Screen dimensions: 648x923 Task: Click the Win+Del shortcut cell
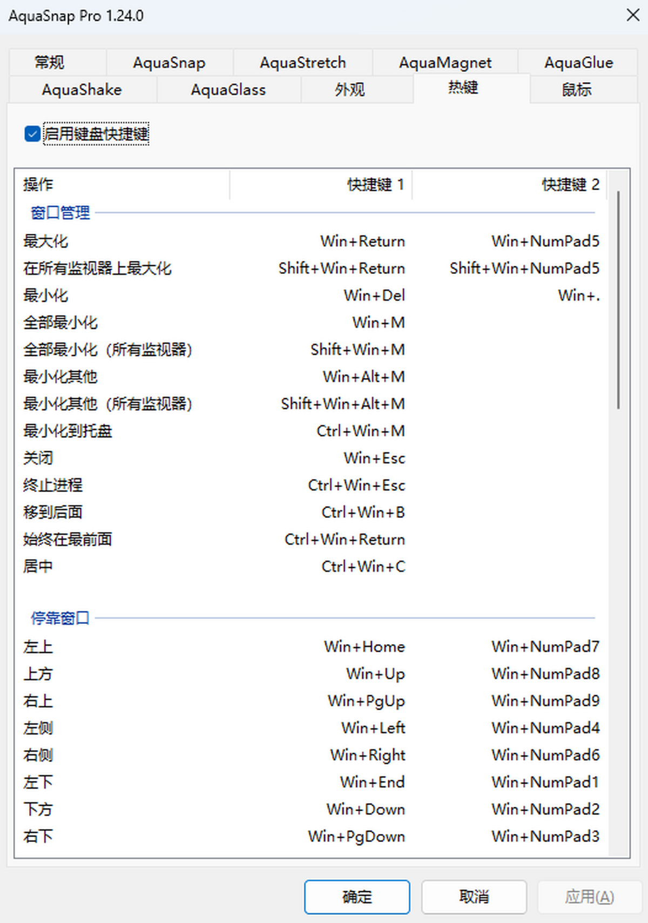[x=375, y=295]
